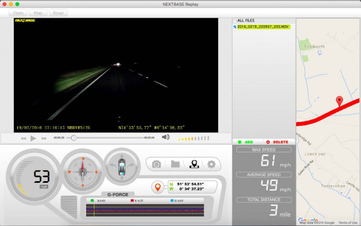Click the GPS coordinates readout box
Image resolution: width=361 pixels, height=226 pixels.
192,186
